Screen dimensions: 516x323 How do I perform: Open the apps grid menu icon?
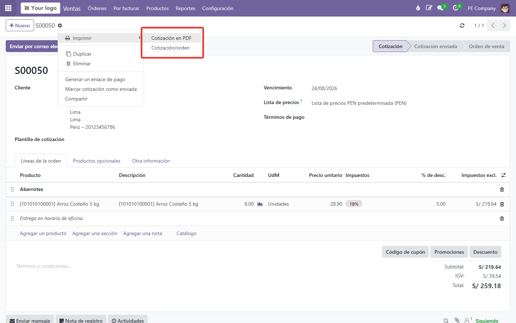(8, 8)
